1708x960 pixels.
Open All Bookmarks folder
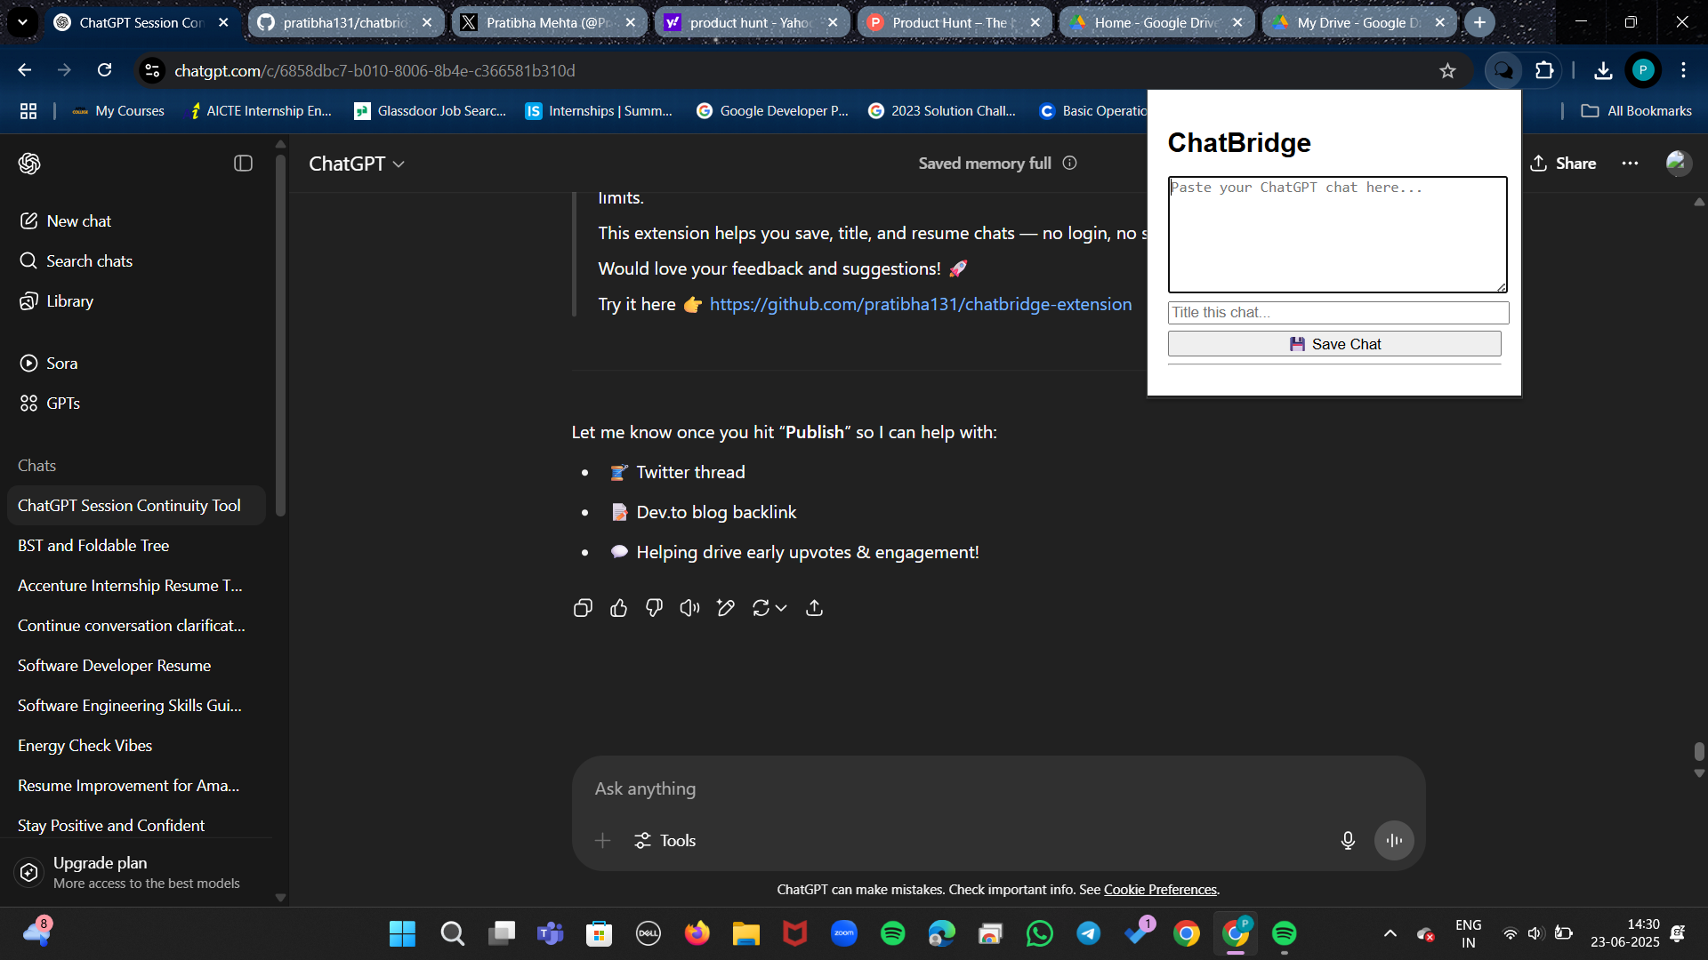pyautogui.click(x=1636, y=111)
